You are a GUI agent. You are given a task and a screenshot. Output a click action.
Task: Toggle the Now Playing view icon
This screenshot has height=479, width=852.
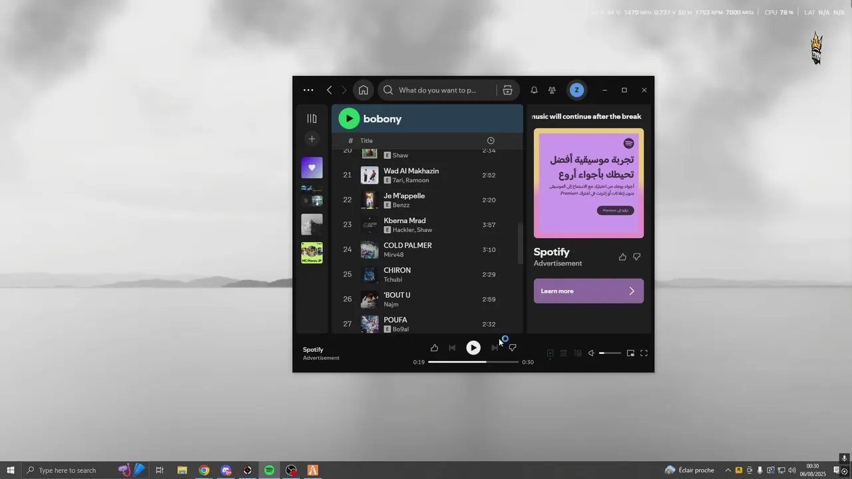[550, 353]
